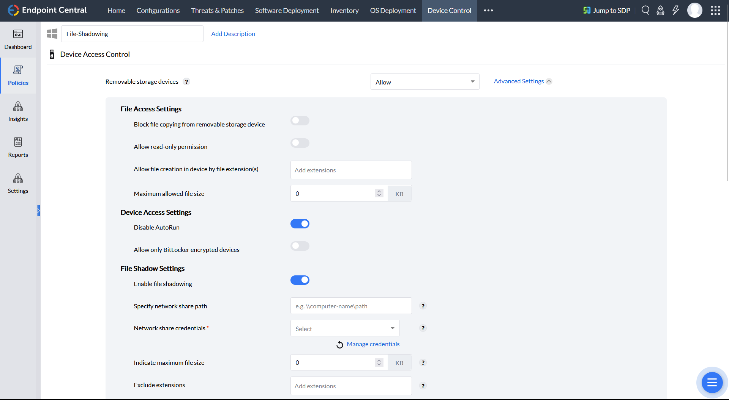Open the Network share credentials Select dropdown
Viewport: 729px width, 400px height.
[344, 328]
